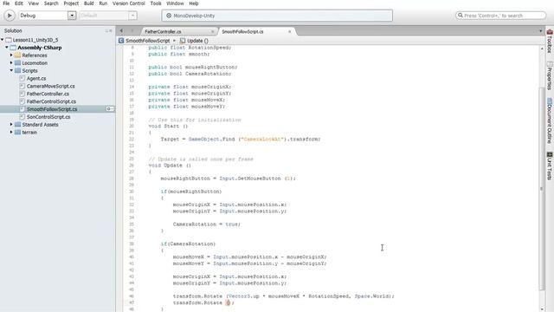Open the File menu

pos(6,3)
